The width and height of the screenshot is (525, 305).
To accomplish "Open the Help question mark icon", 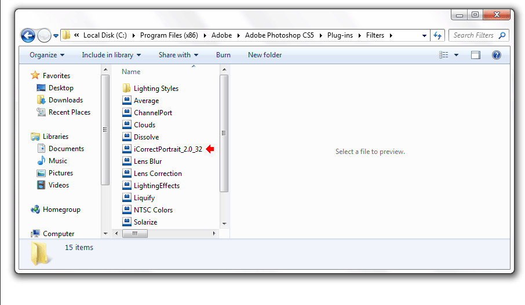I will click(496, 55).
